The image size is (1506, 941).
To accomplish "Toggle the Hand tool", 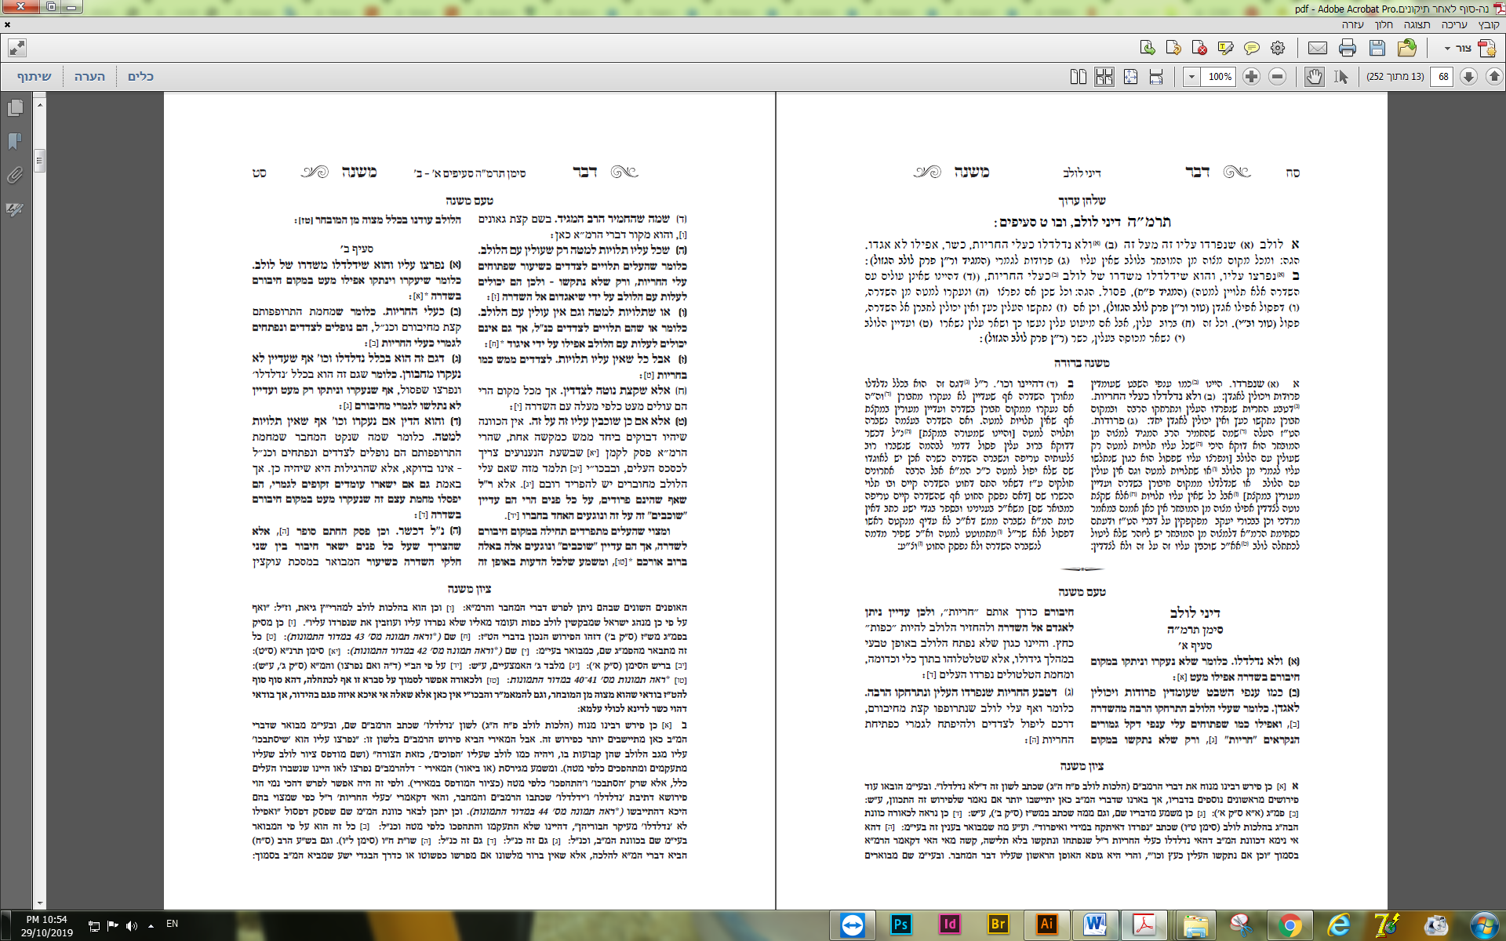I will click(1314, 77).
